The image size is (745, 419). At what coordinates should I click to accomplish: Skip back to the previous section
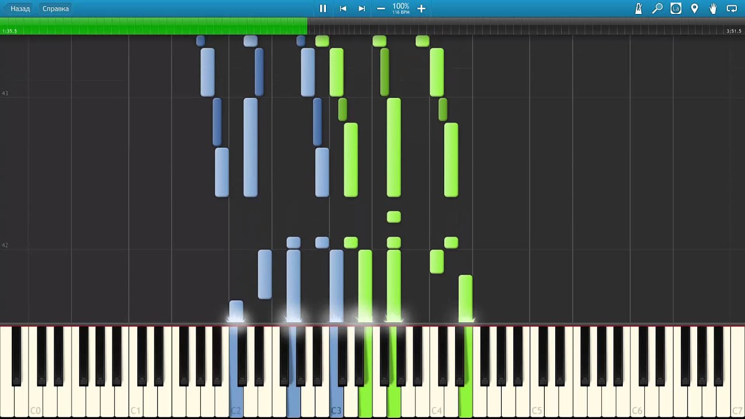pos(343,9)
